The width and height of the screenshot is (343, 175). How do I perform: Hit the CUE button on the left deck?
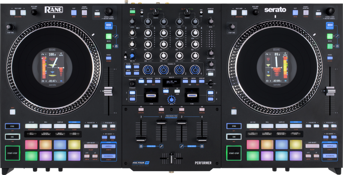pos(12,137)
